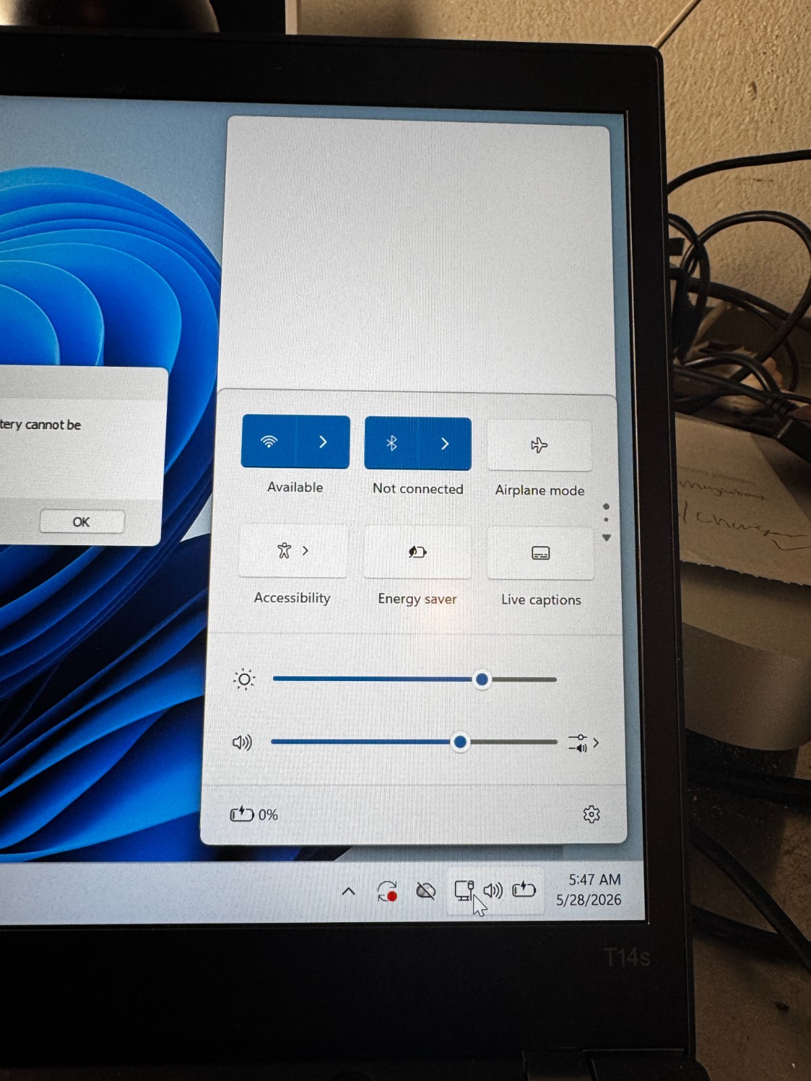Open all settings with the gear icon

click(591, 814)
